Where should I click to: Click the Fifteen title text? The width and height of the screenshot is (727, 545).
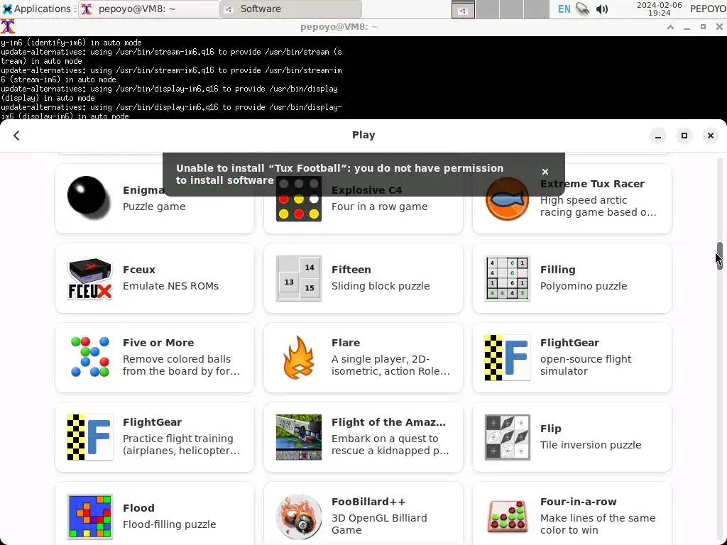tap(351, 270)
